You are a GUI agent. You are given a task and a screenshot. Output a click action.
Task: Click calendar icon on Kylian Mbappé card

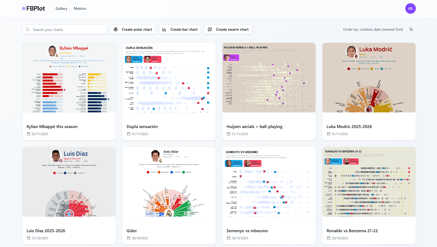point(29,134)
